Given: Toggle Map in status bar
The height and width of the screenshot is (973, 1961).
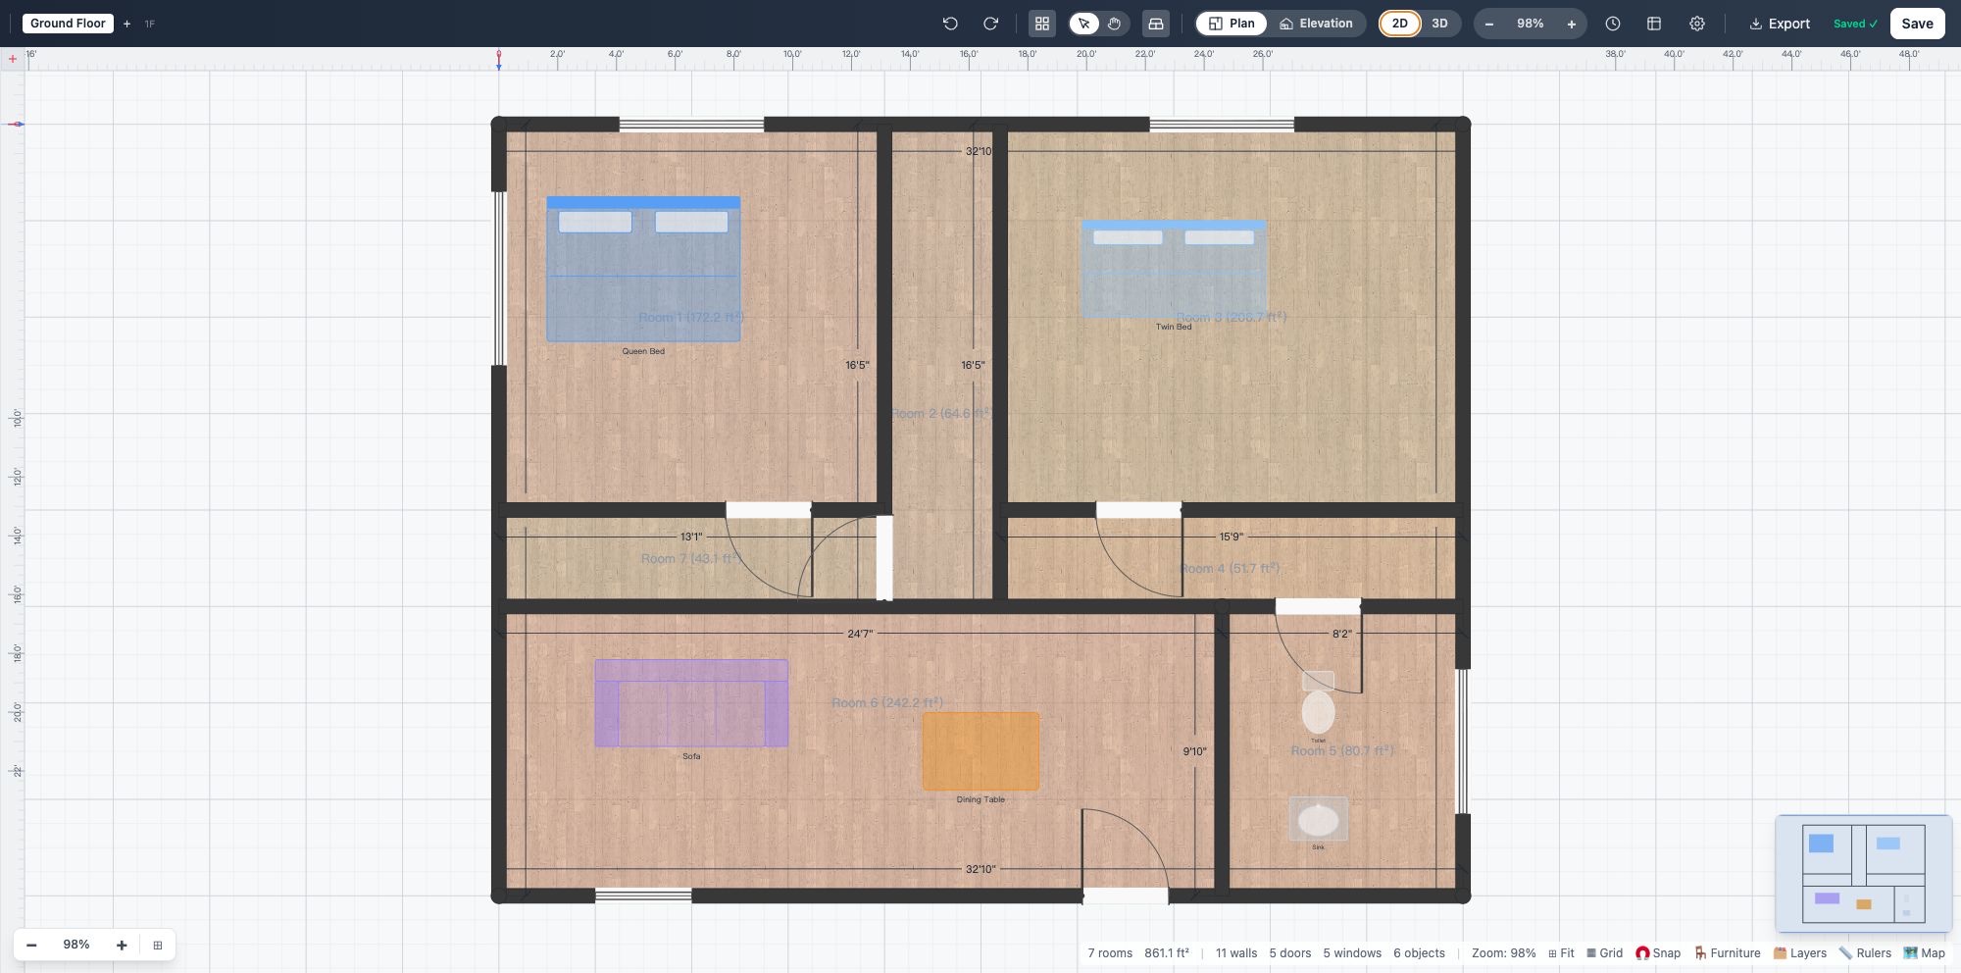Looking at the screenshot, I should 1924,953.
